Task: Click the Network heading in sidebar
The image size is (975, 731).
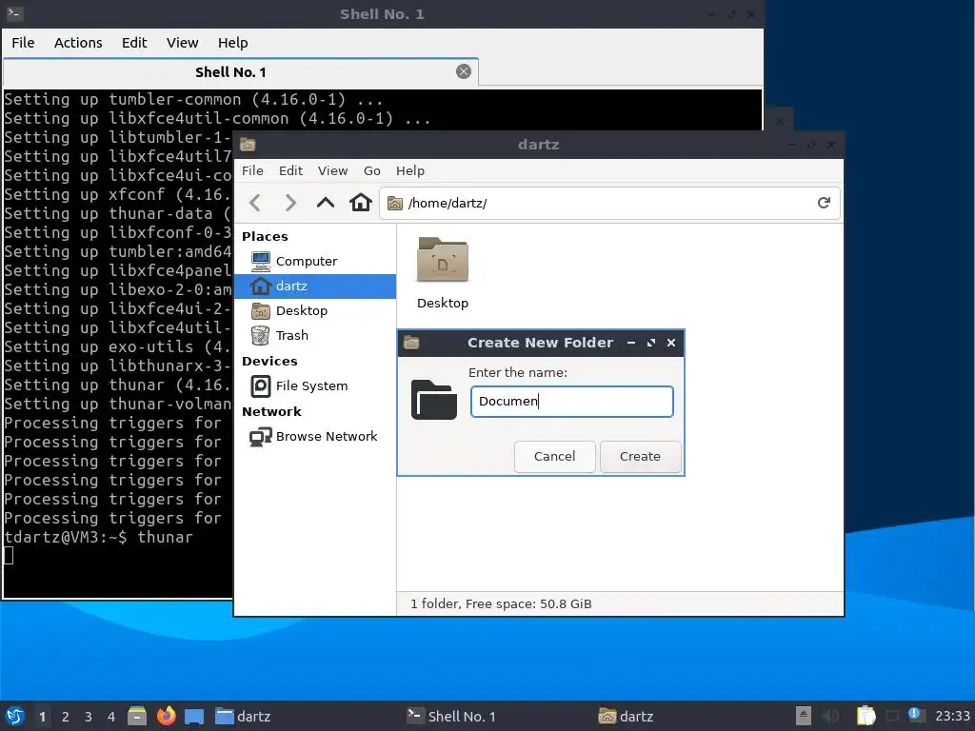Action: pos(271,411)
